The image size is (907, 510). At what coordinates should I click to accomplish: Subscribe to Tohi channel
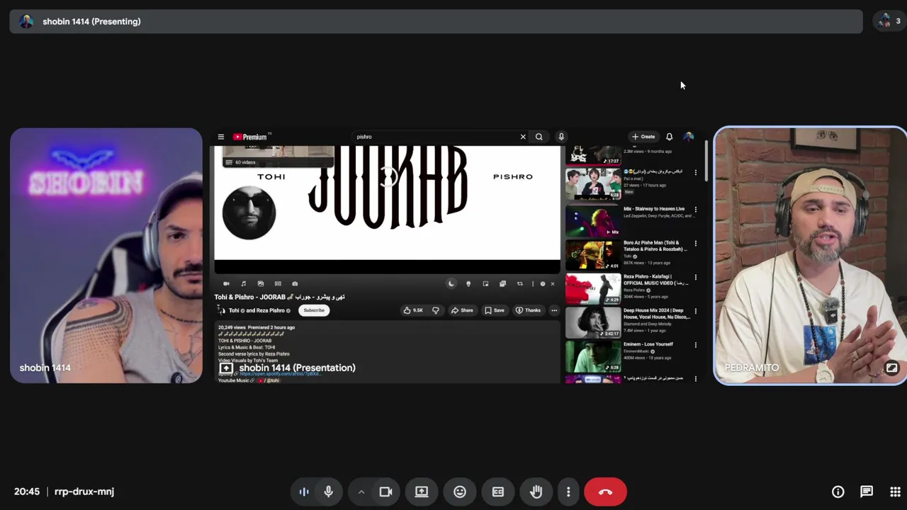(314, 310)
